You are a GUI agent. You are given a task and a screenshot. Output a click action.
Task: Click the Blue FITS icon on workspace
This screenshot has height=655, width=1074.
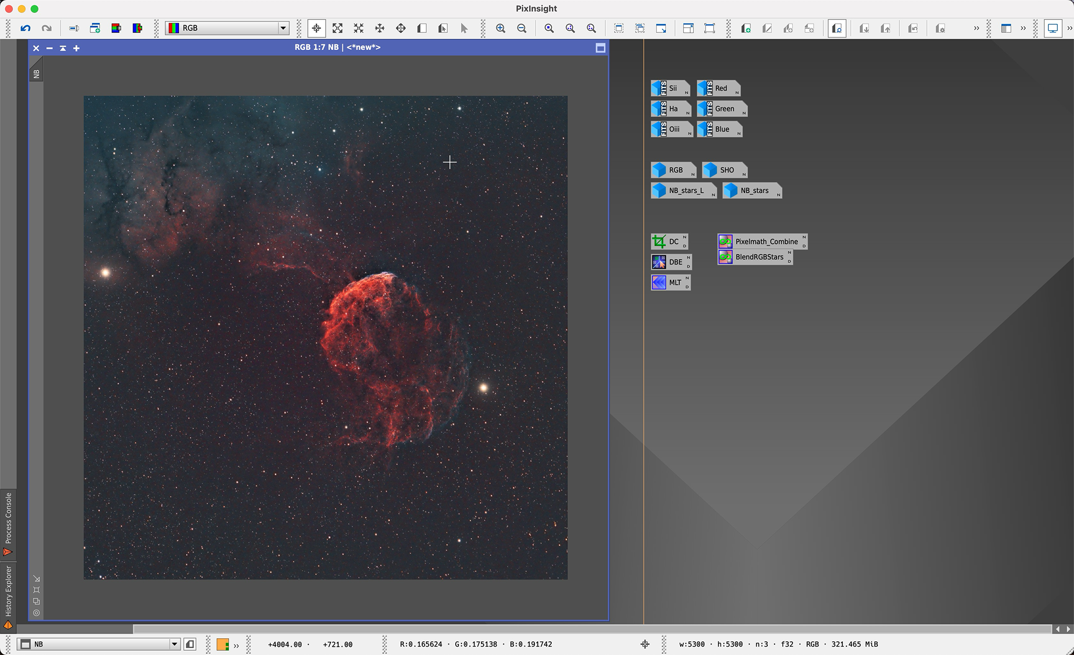coord(719,129)
